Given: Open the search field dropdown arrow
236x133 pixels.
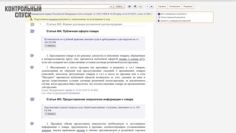Looking at the screenshot, I should (x=111, y=7).
